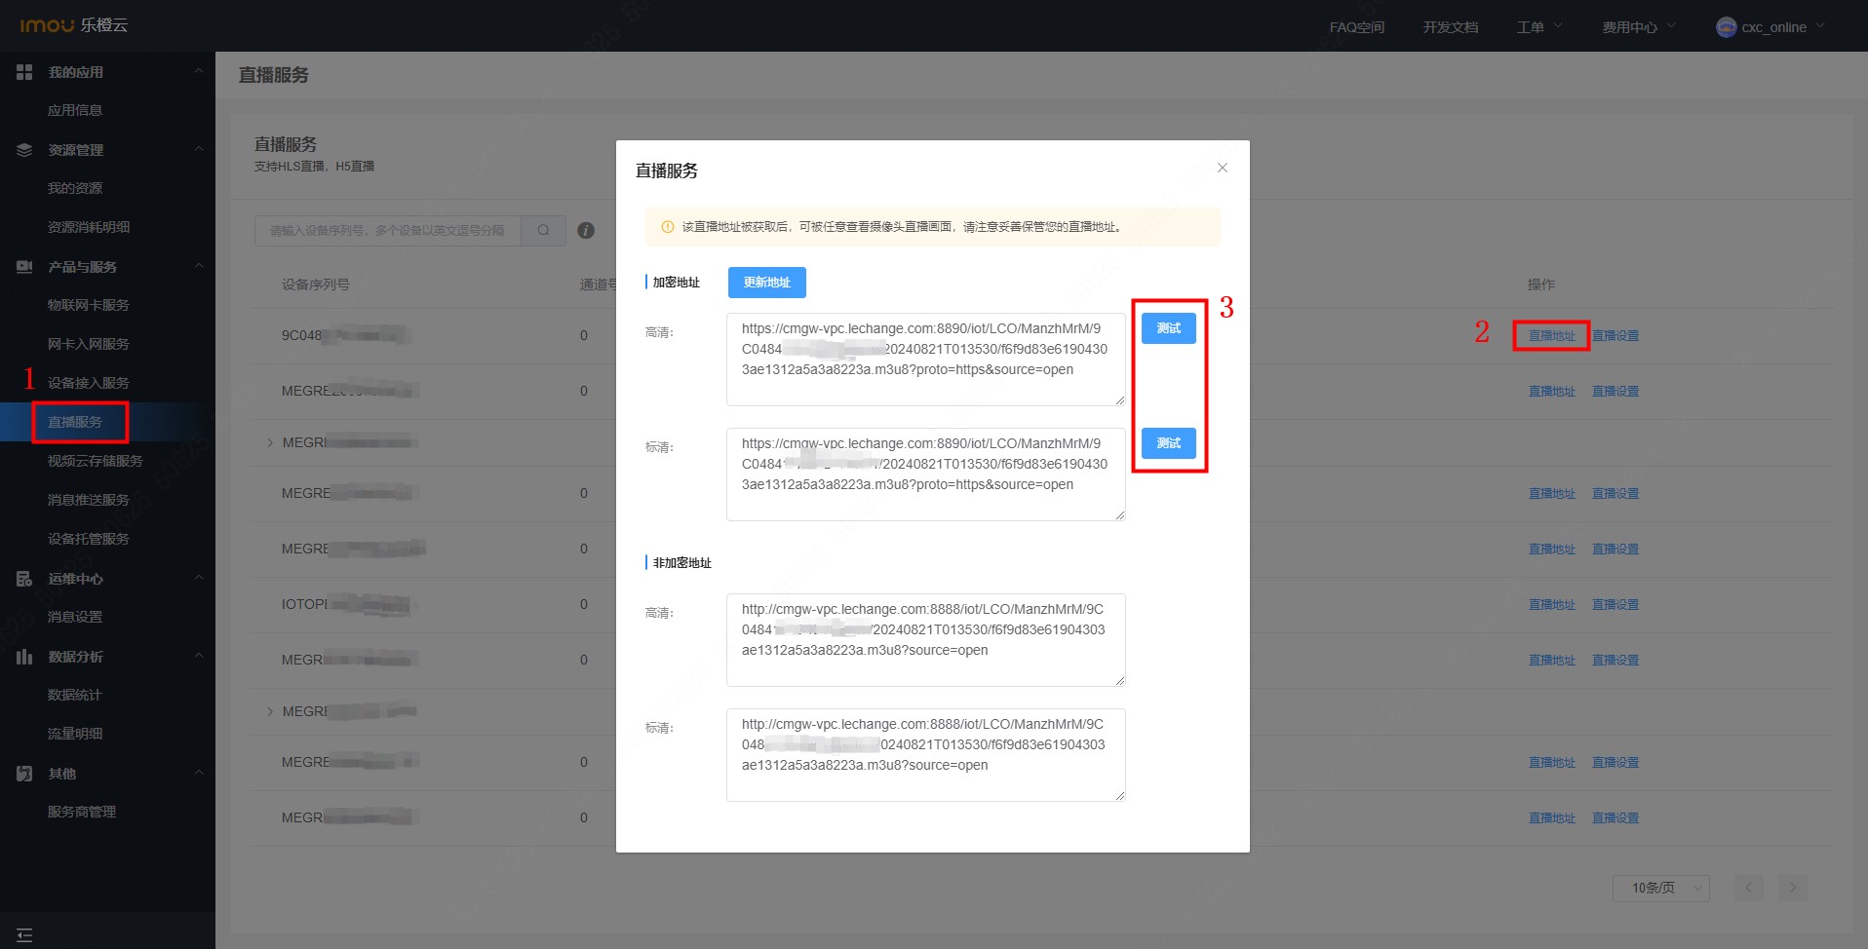Click 测试 button for encrypted 高清 address
1868x949 pixels.
1168,328
